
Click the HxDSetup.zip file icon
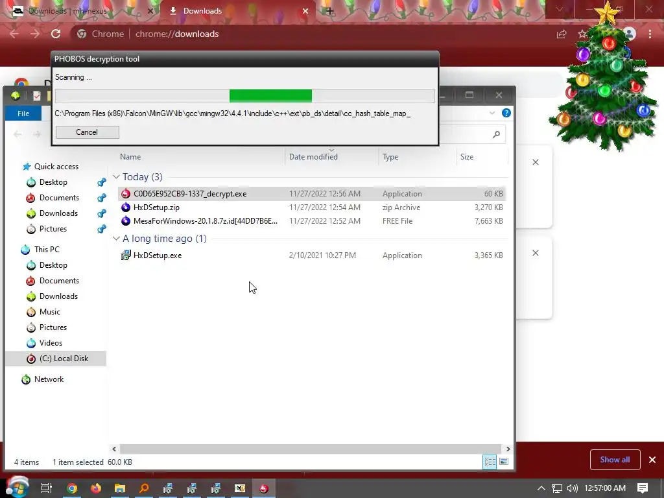point(126,207)
